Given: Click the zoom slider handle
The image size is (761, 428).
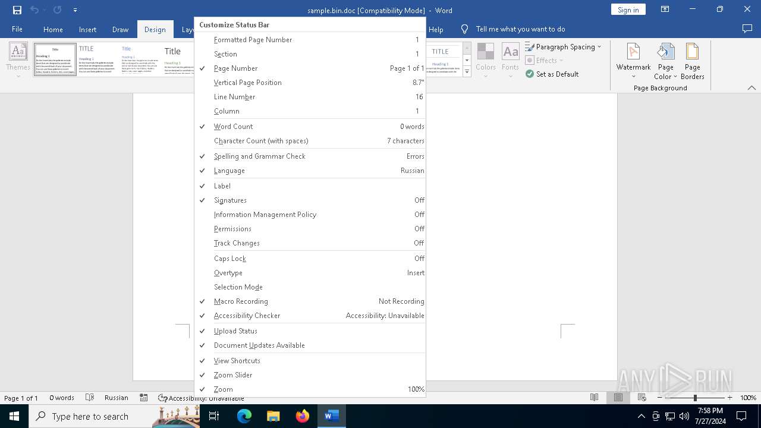Looking at the screenshot, I should [x=695, y=398].
